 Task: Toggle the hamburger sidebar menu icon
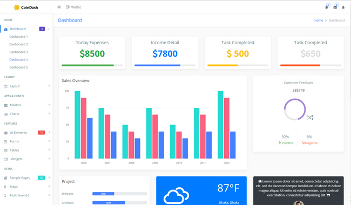click(x=59, y=7)
